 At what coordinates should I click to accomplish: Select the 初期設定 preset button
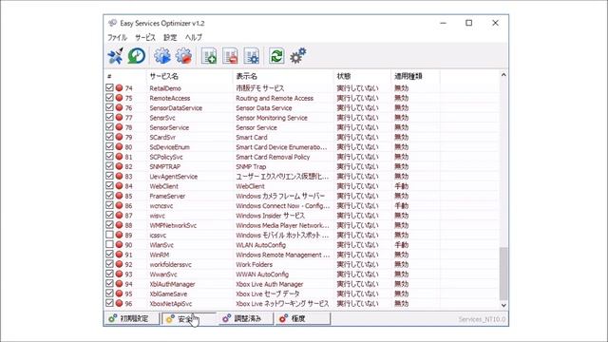click(132, 318)
